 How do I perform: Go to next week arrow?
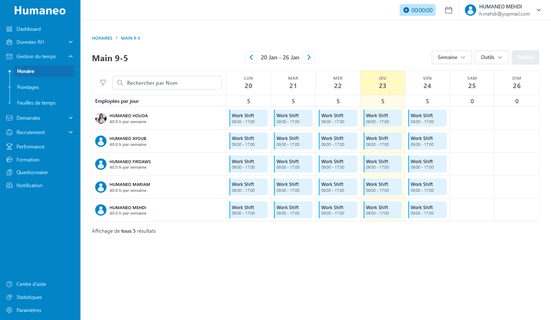(309, 57)
